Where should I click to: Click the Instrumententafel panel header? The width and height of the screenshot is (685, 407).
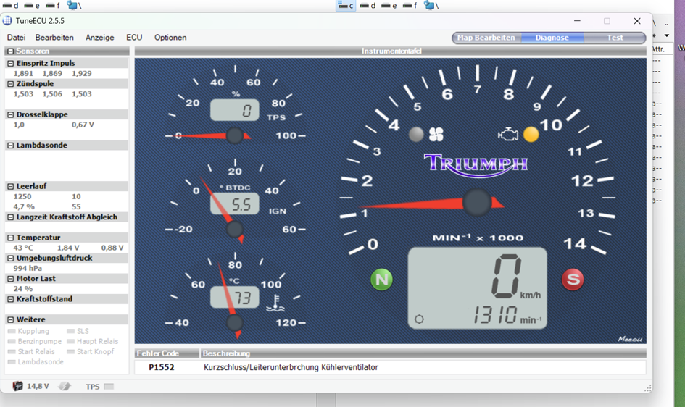pyautogui.click(x=391, y=51)
